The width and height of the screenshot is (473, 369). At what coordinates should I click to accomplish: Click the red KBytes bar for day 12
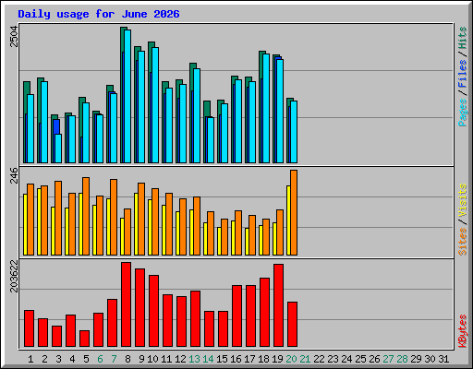[x=181, y=321]
